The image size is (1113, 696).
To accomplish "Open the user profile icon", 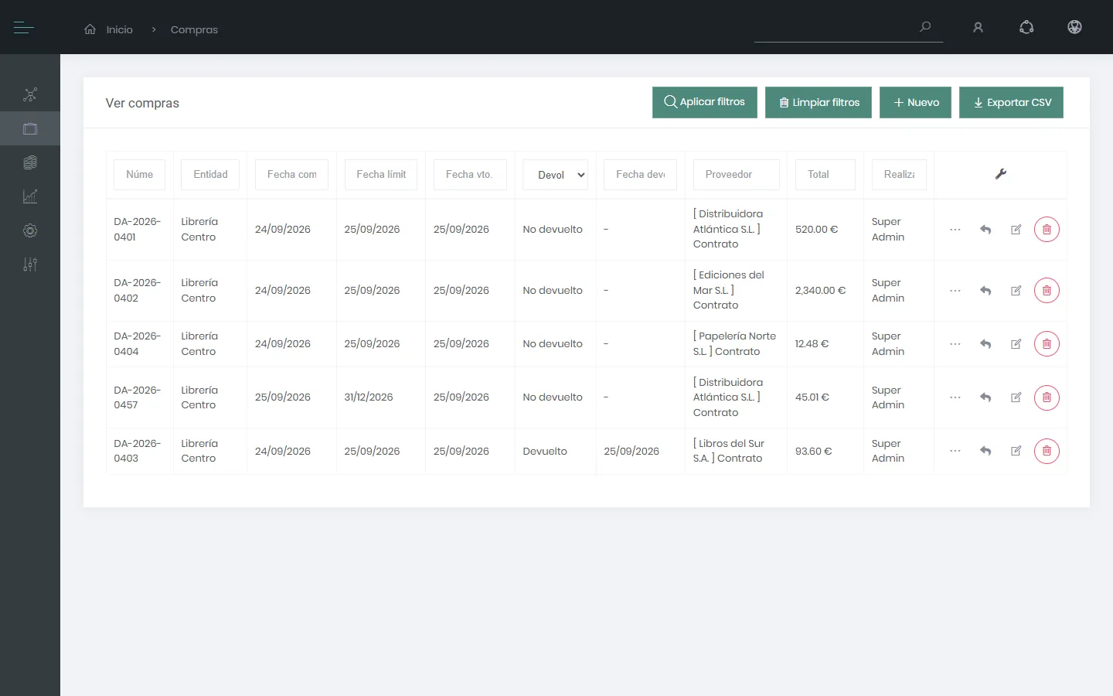I will [x=978, y=28].
